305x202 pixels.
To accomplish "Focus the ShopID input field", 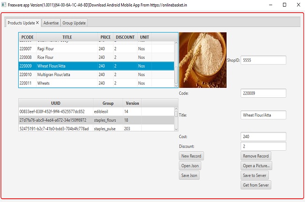I will pyautogui.click(x=263, y=60).
